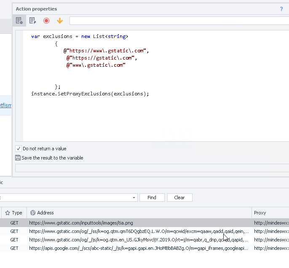Click the first code settings toolbar icon

[19, 21]
